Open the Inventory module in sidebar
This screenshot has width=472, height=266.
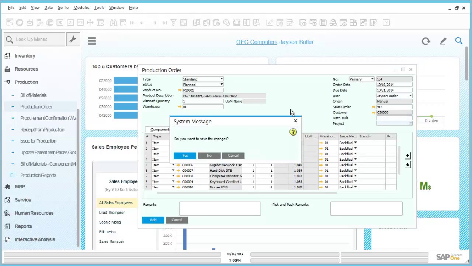point(25,56)
